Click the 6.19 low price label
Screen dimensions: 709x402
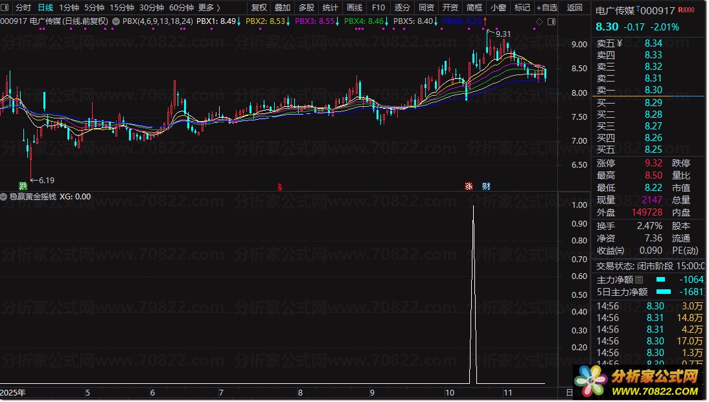point(46,180)
